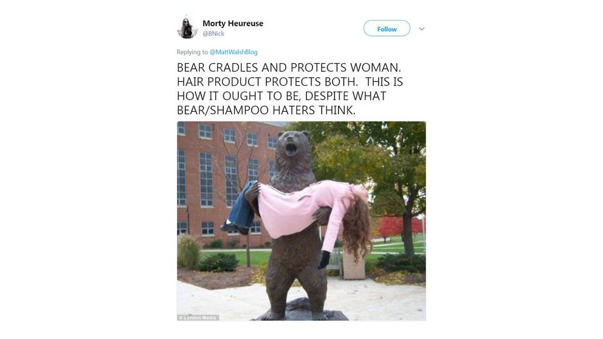603x339 pixels.
Task: Open the @MattWalshBlog mention link
Action: tap(233, 52)
